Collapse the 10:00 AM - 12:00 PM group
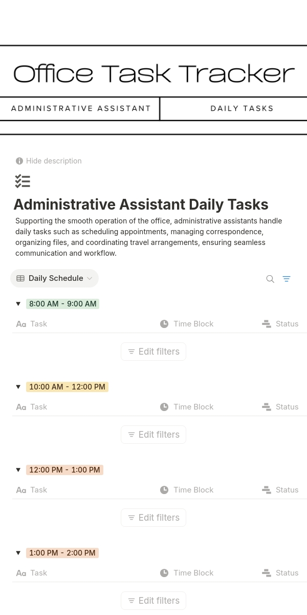307x615 pixels. [x=18, y=387]
